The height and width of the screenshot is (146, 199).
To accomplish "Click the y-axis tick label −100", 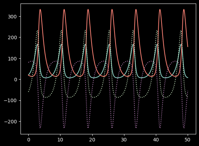I will coord(11,101).
